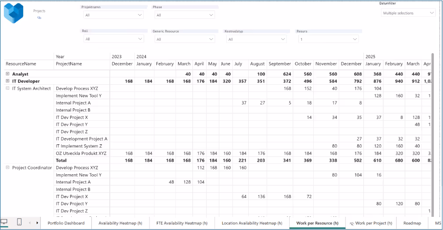Click the ProjectName column header
This screenshot has height=230, width=443.
pos(69,64)
